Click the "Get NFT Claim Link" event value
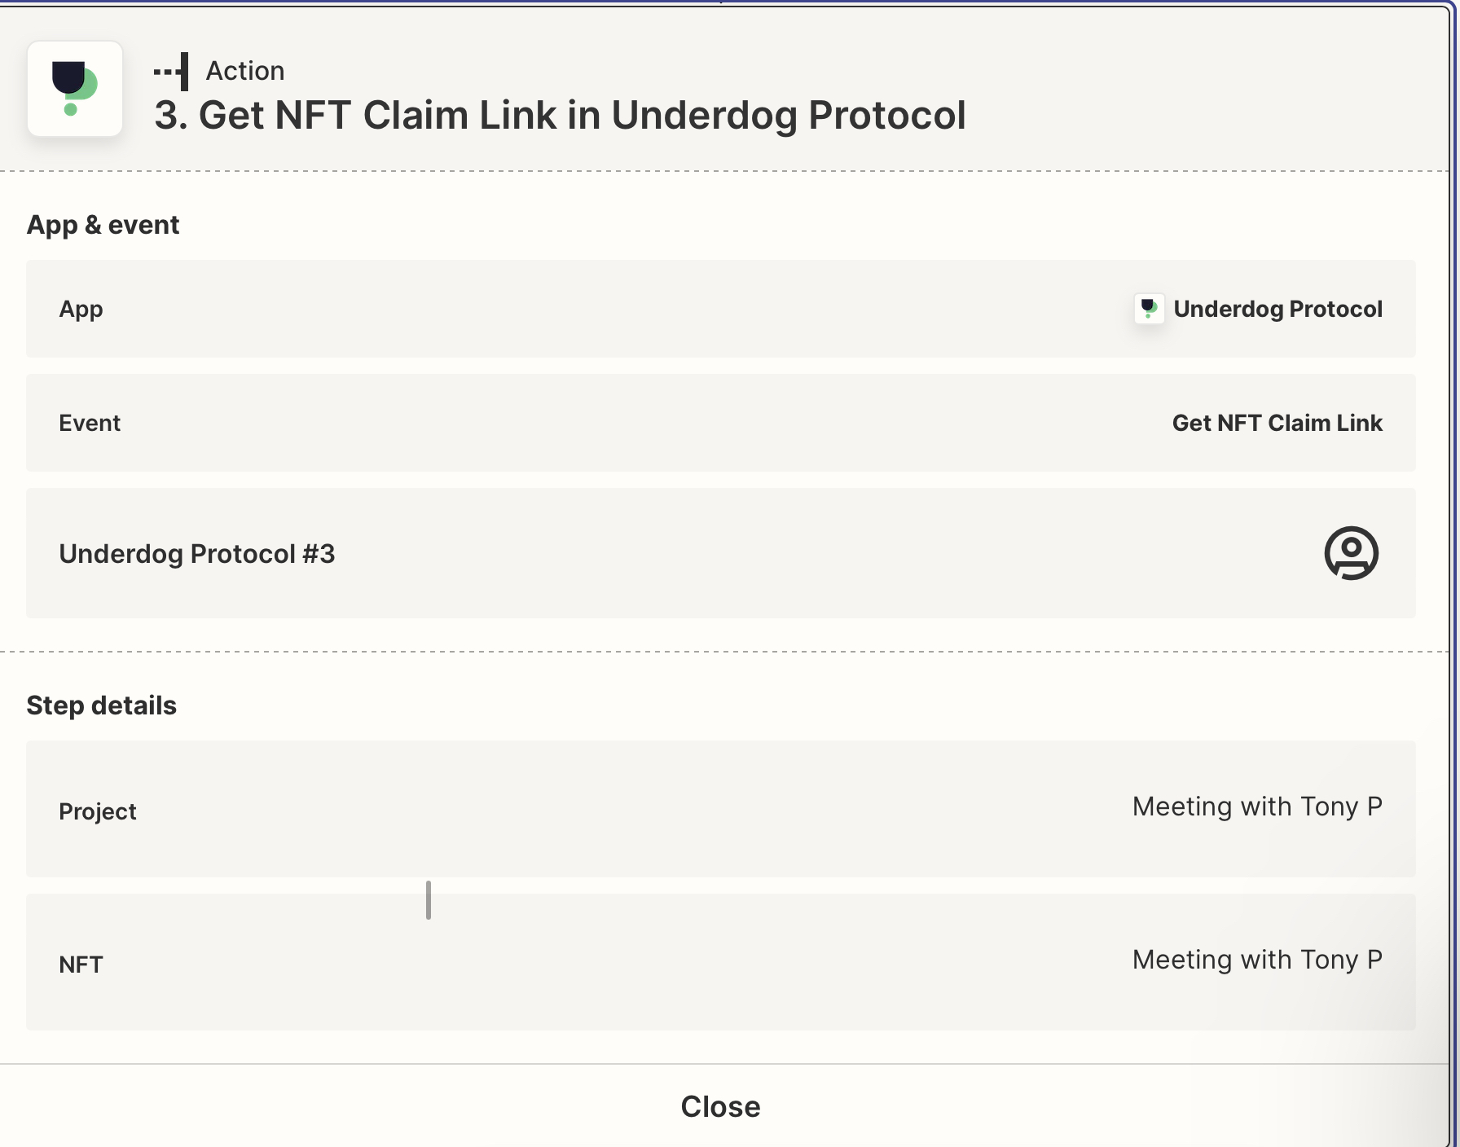This screenshot has height=1147, width=1460. point(1277,423)
